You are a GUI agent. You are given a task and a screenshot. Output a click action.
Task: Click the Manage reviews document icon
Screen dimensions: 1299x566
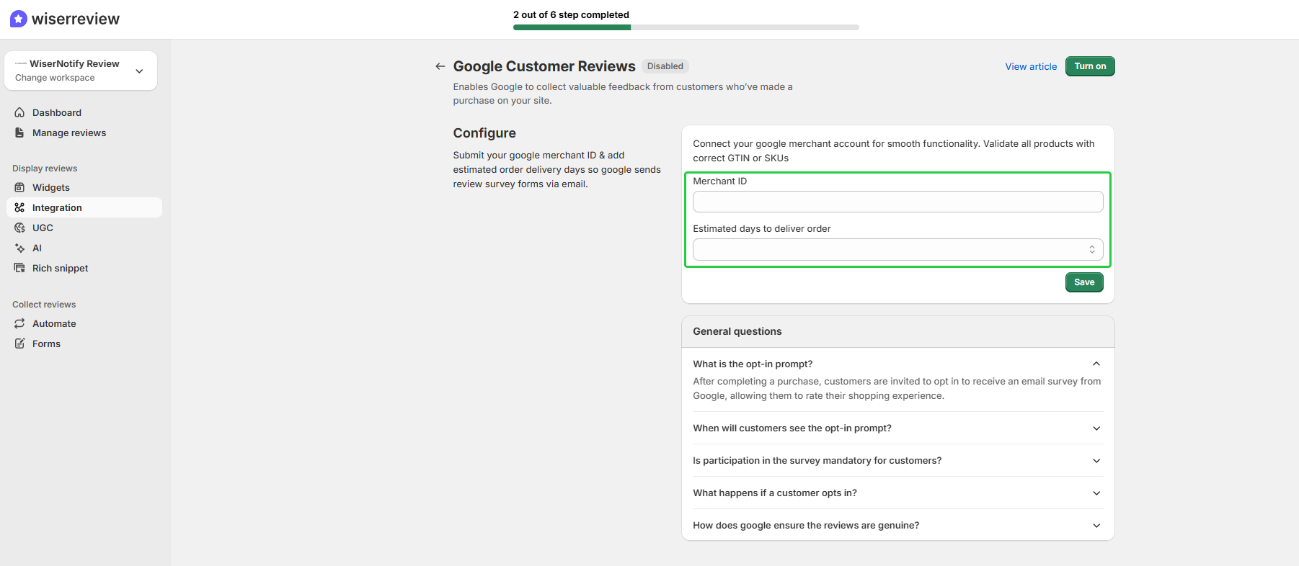[x=19, y=132]
